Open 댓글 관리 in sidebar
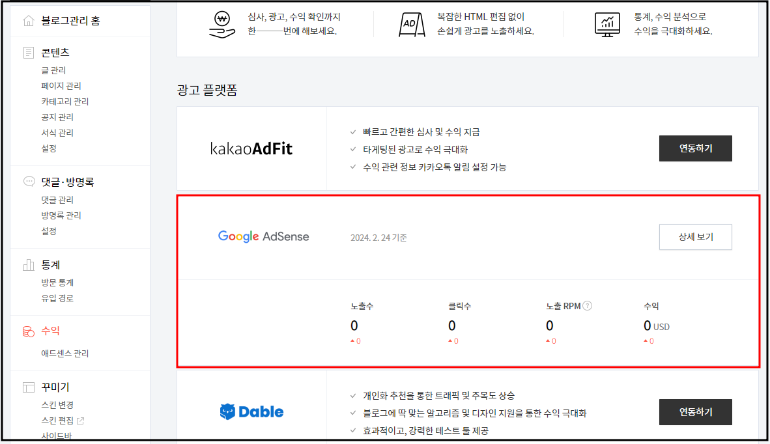The image size is (770, 444). 57,200
